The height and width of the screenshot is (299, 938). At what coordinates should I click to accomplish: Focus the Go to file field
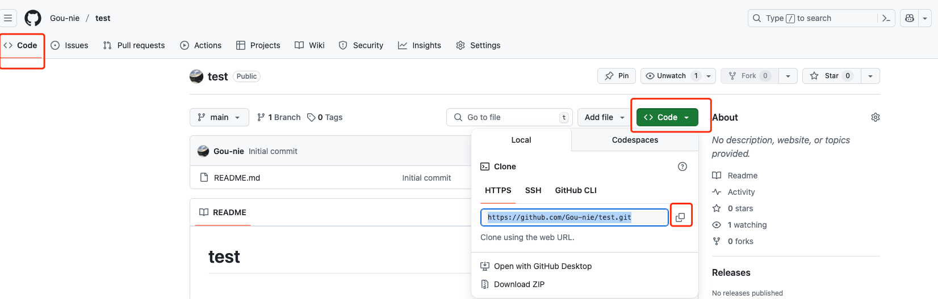pos(509,117)
